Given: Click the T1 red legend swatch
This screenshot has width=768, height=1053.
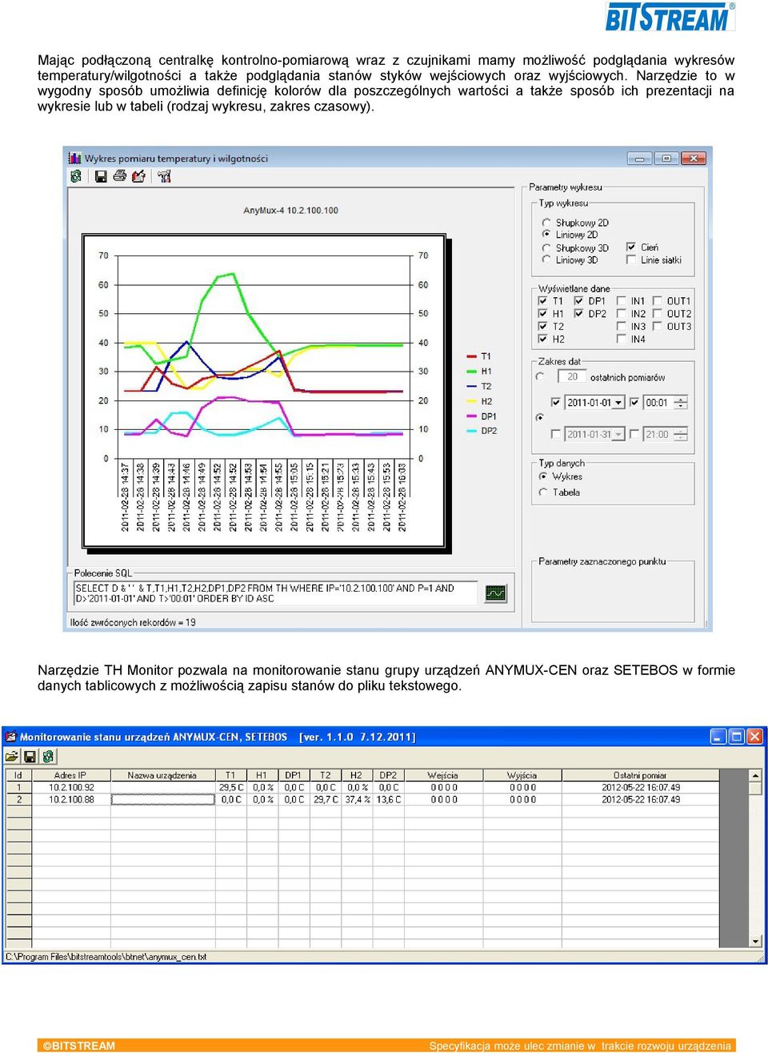Looking at the screenshot, I should [472, 356].
